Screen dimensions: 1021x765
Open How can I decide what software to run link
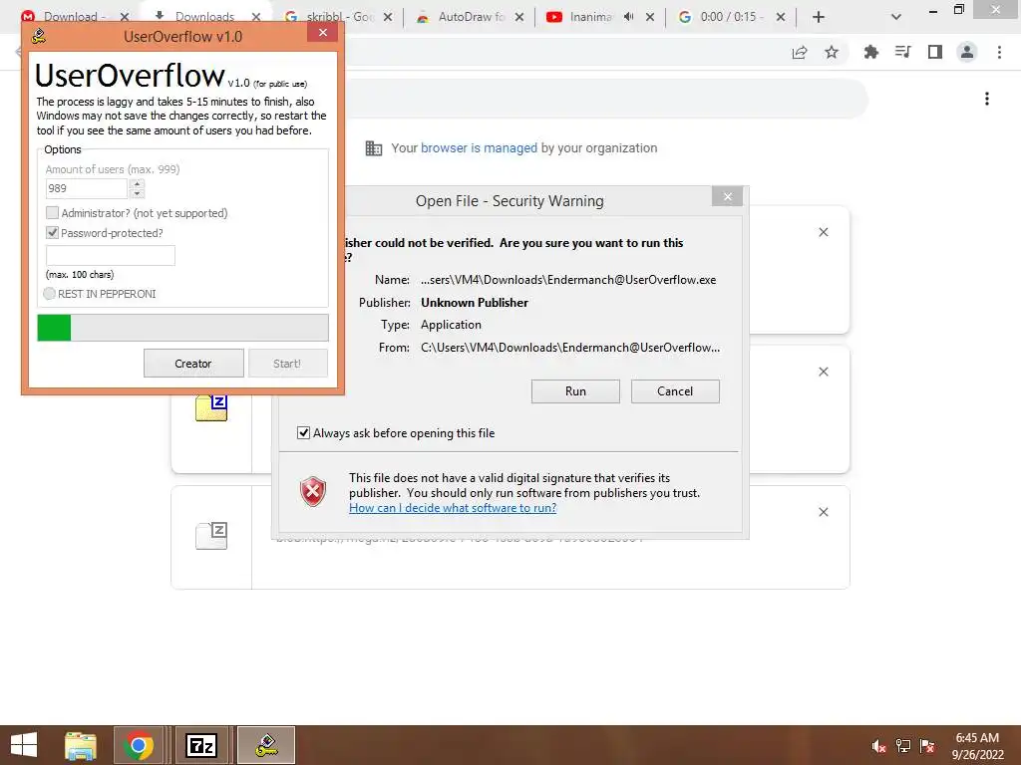[453, 508]
